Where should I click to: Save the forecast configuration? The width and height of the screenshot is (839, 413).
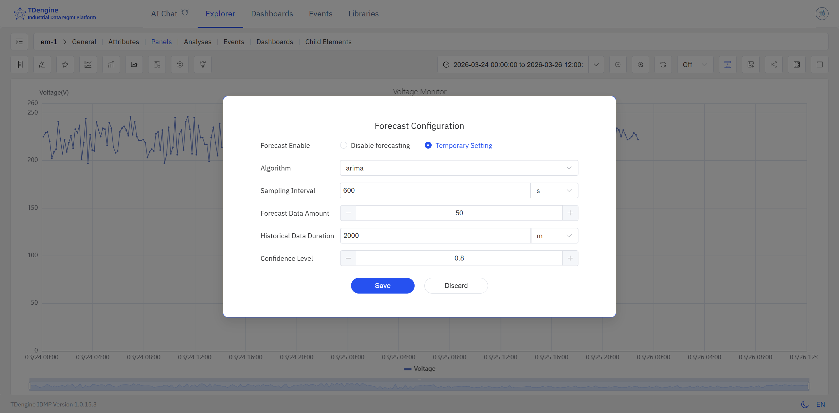pos(382,285)
